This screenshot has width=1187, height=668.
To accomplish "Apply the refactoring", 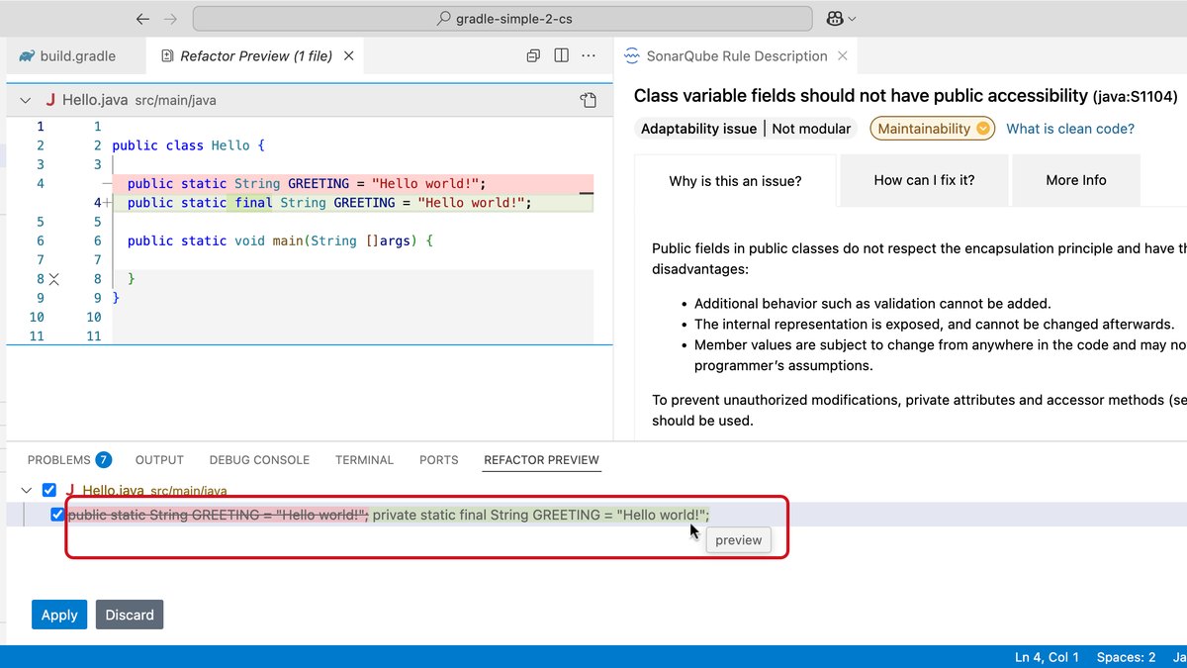I will click(x=59, y=615).
